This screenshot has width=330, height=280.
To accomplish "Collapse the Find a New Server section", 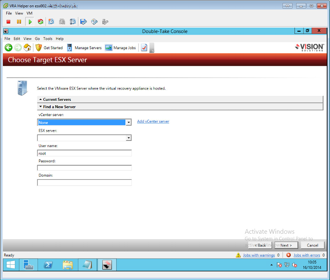I will (180, 107).
